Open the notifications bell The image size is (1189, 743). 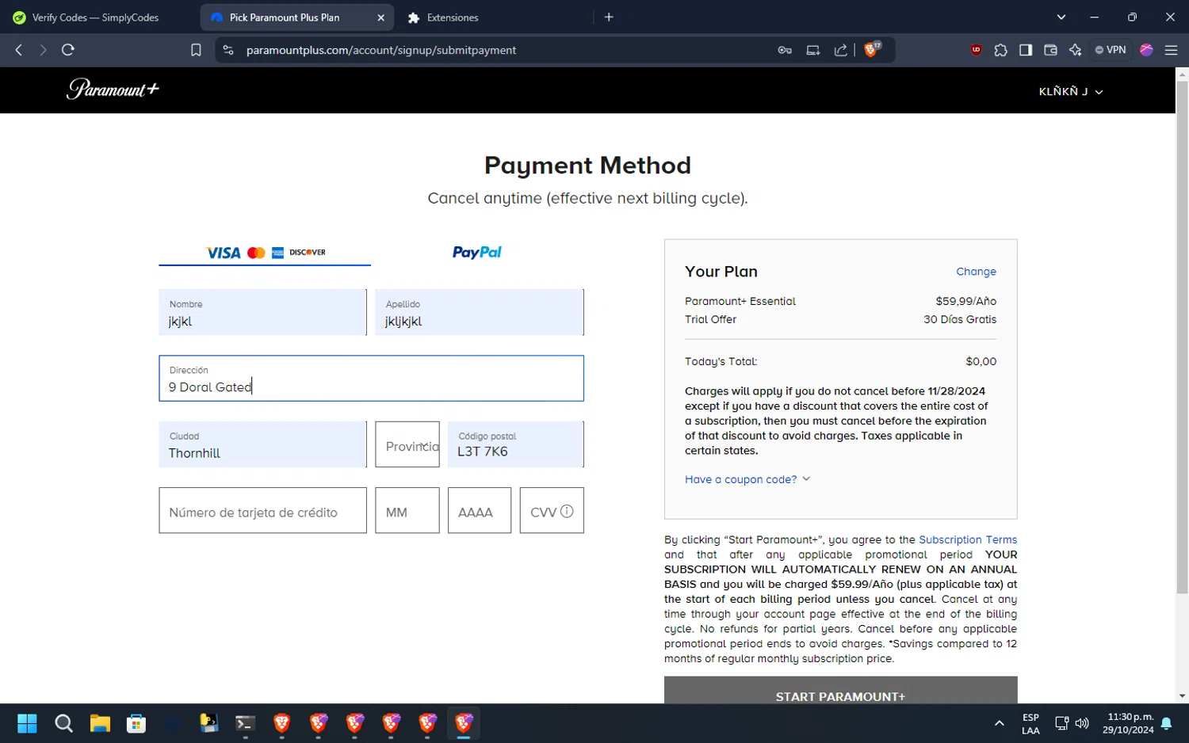(1166, 723)
